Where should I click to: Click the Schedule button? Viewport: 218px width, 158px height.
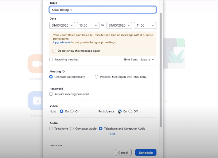tap(146, 153)
